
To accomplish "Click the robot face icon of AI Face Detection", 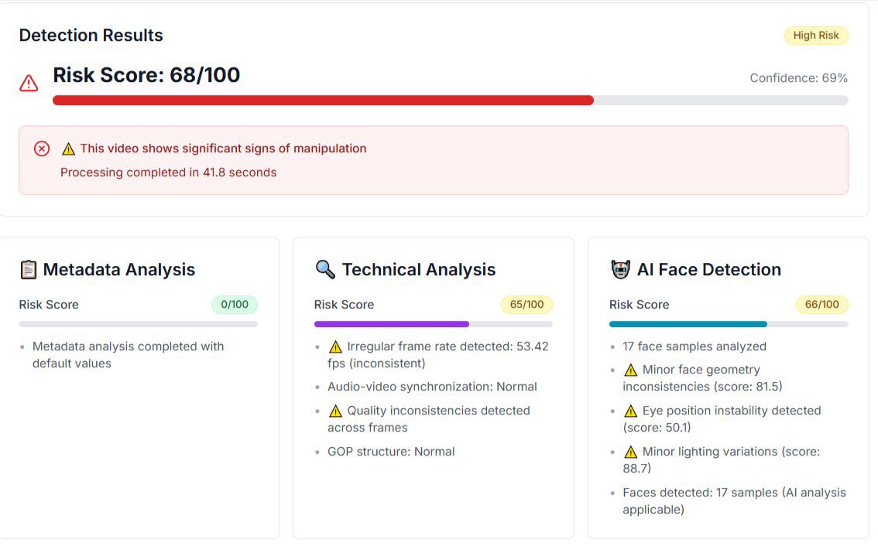I will [620, 270].
